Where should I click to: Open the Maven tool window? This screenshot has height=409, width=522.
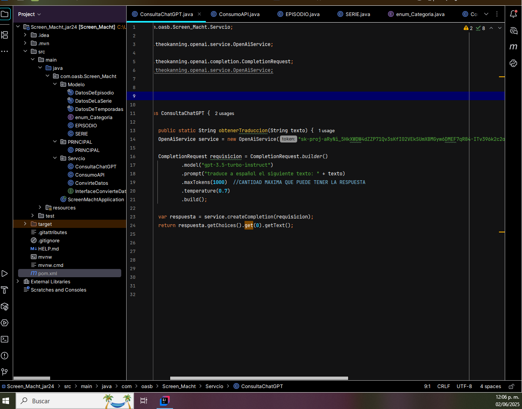pos(513,47)
